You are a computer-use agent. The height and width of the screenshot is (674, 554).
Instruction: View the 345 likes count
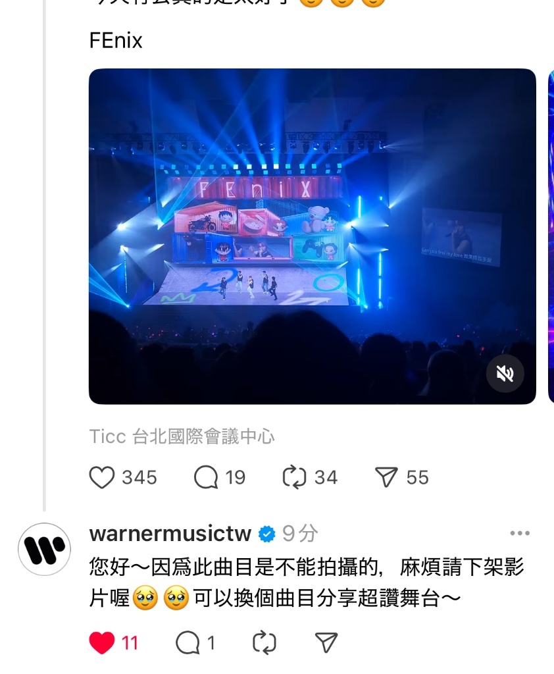pos(139,478)
